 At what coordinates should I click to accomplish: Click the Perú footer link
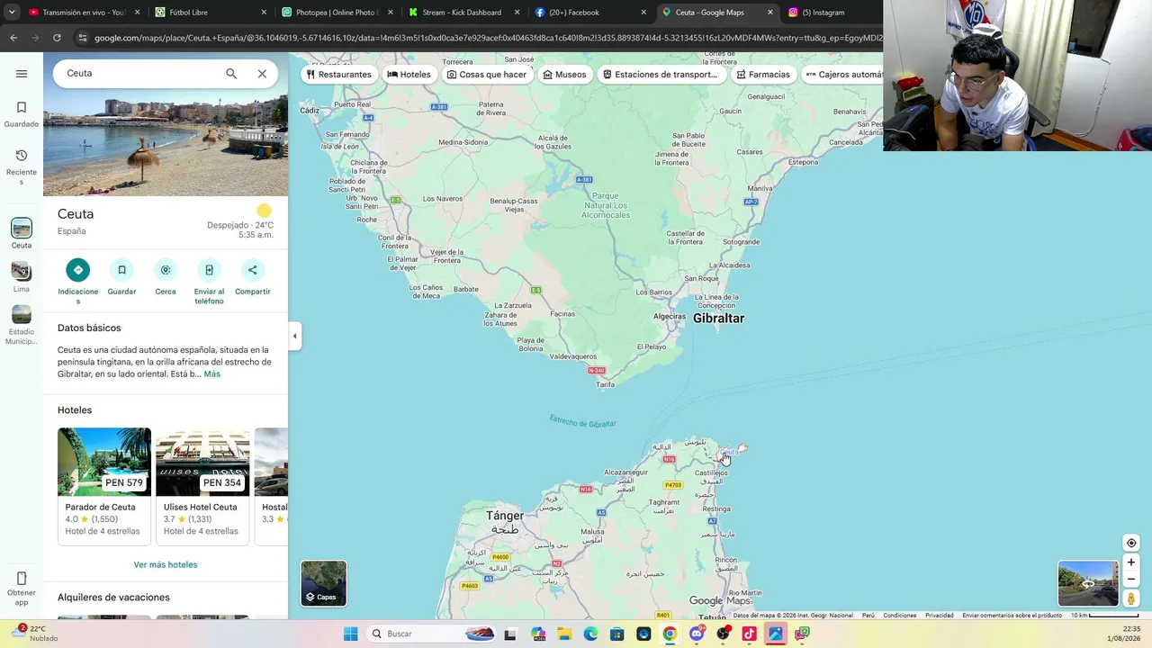click(868, 616)
